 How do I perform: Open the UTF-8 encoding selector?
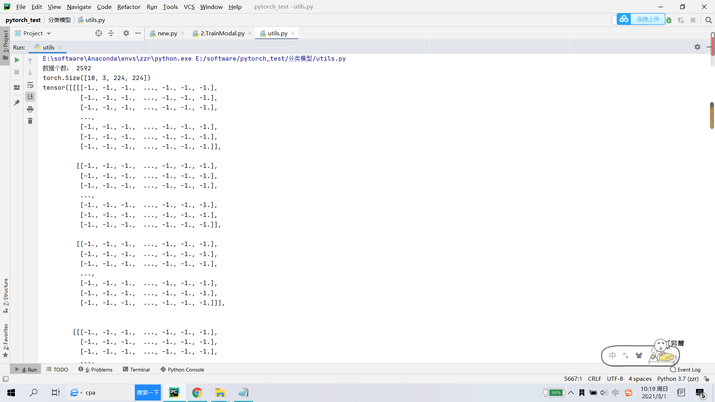coord(614,379)
